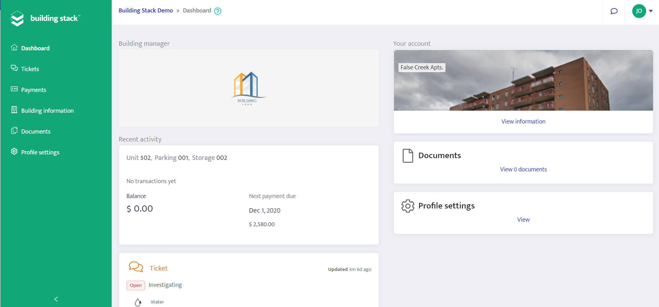Image resolution: width=659 pixels, height=307 pixels.
Task: Click the Investigating ticket status text
Action: [165, 285]
